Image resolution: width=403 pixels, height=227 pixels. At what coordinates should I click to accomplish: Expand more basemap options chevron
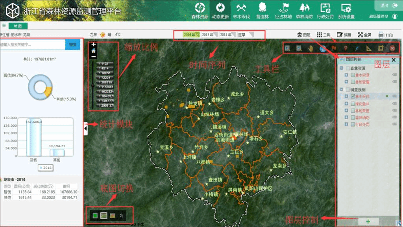122,215
